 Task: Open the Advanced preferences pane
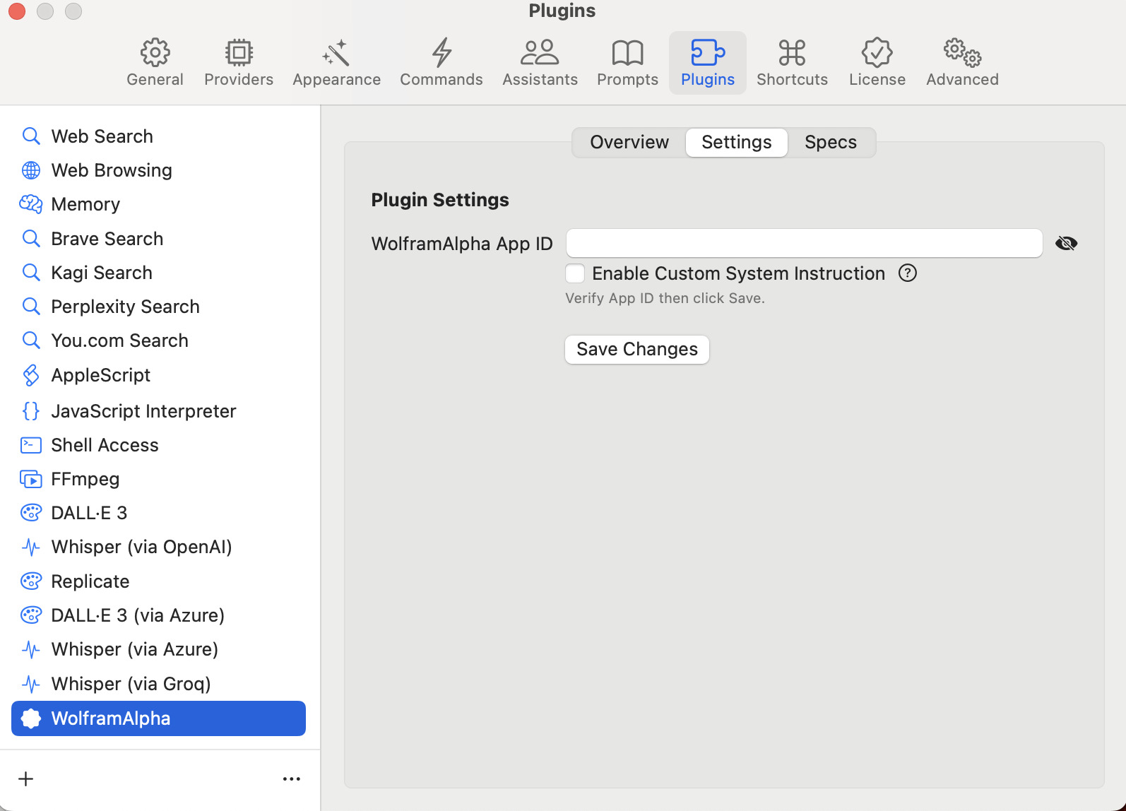coord(962,63)
